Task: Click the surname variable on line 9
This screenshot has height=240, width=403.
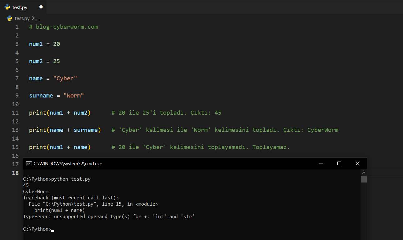Action: [x=41, y=96]
